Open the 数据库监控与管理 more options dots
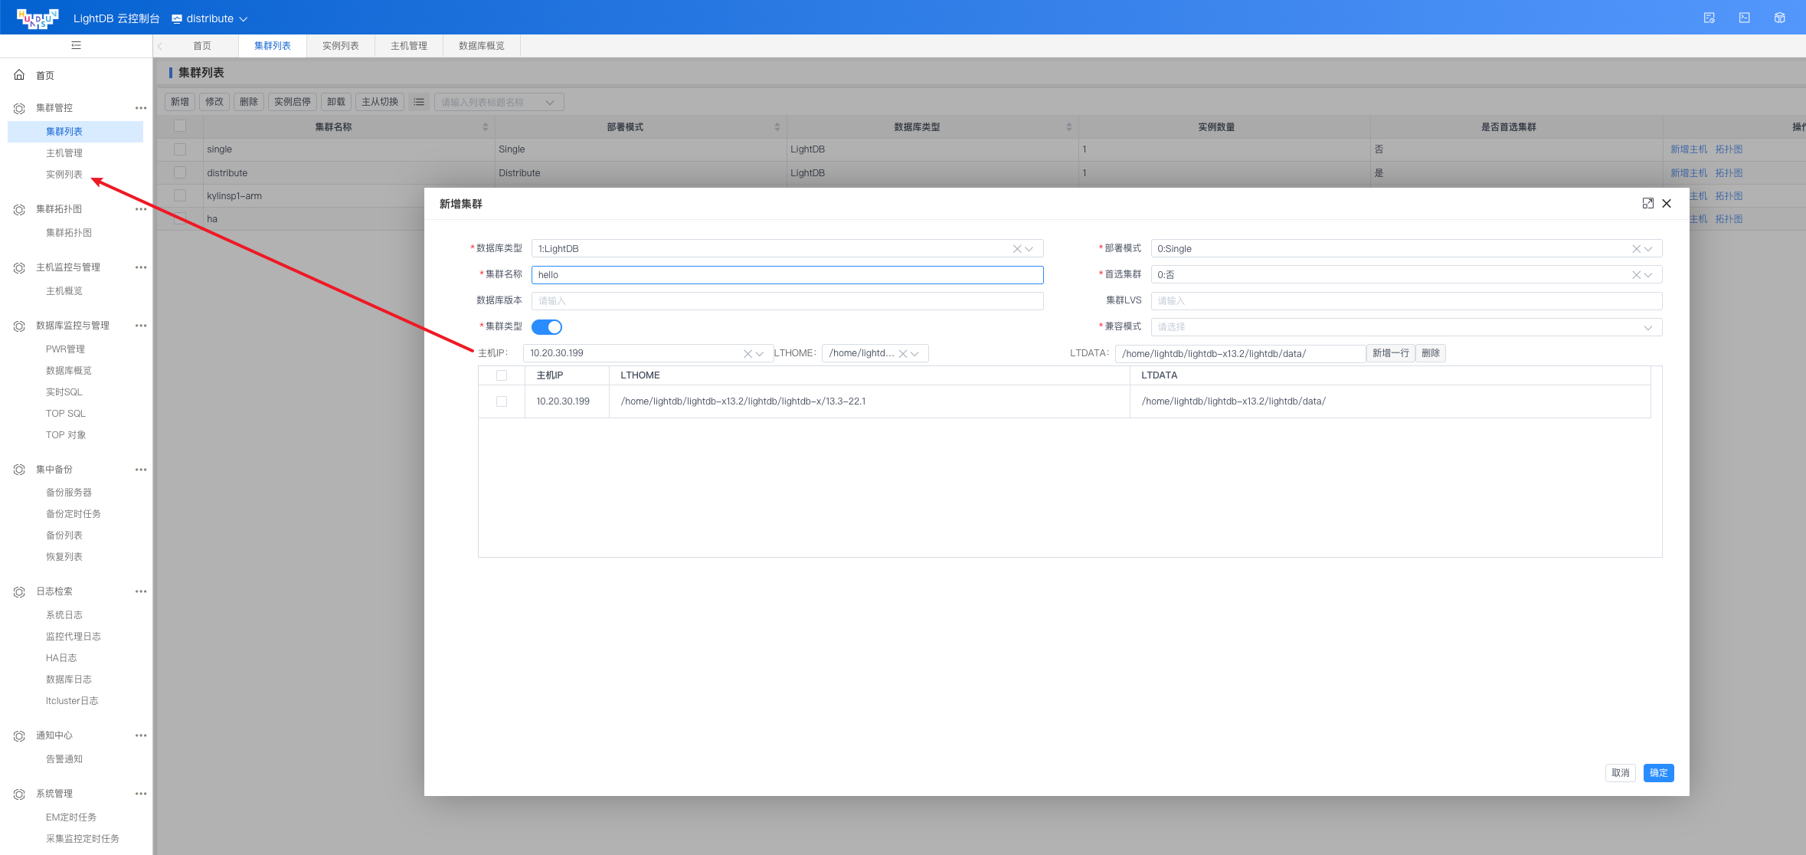The height and width of the screenshot is (855, 1806). 141,326
